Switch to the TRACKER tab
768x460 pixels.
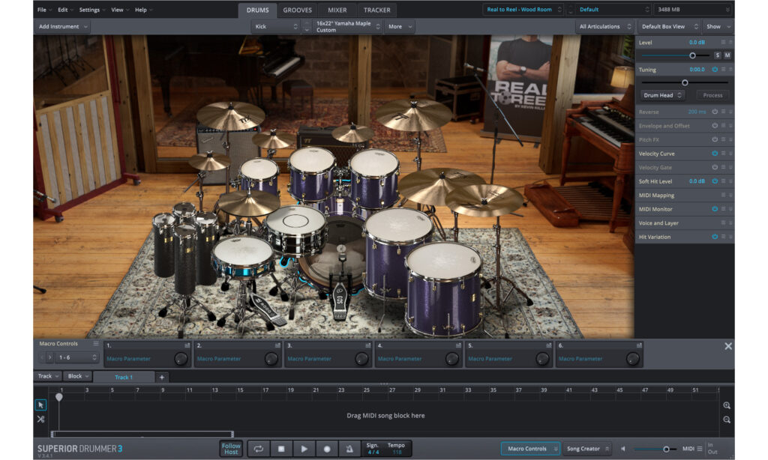pyautogui.click(x=376, y=10)
